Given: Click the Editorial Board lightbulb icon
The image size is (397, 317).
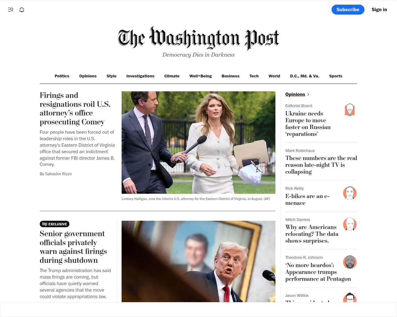Looking at the screenshot, I should click(x=350, y=110).
